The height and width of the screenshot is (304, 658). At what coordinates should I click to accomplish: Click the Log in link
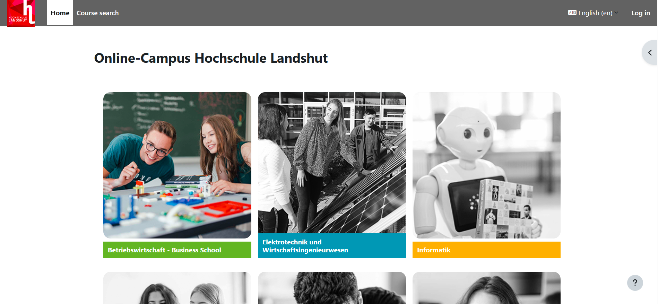(x=640, y=13)
